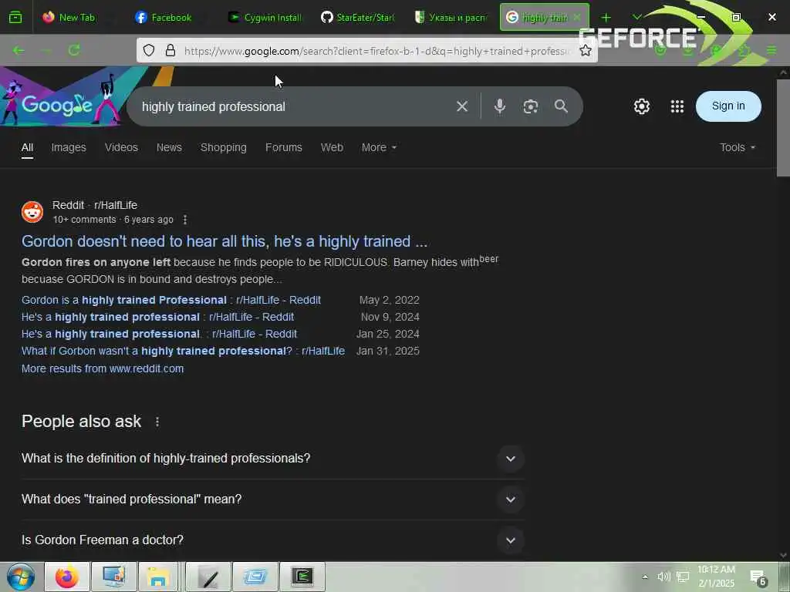This screenshot has width=790, height=592.
Task: Select the Images search filter
Action: tap(69, 147)
